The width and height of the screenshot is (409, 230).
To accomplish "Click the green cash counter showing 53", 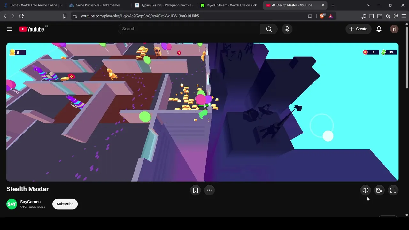I will 388,52.
